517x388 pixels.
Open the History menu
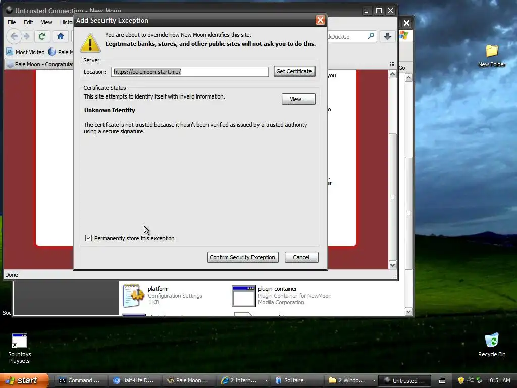point(66,22)
